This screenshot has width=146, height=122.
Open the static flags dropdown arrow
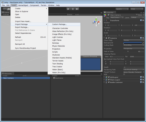144,15
